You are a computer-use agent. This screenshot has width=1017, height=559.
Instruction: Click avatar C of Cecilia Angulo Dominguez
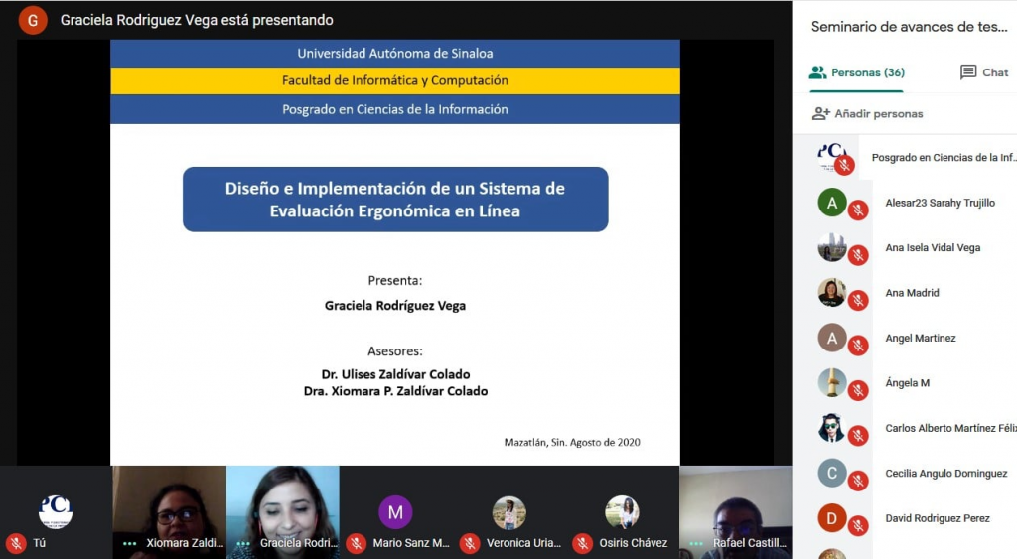(x=832, y=473)
